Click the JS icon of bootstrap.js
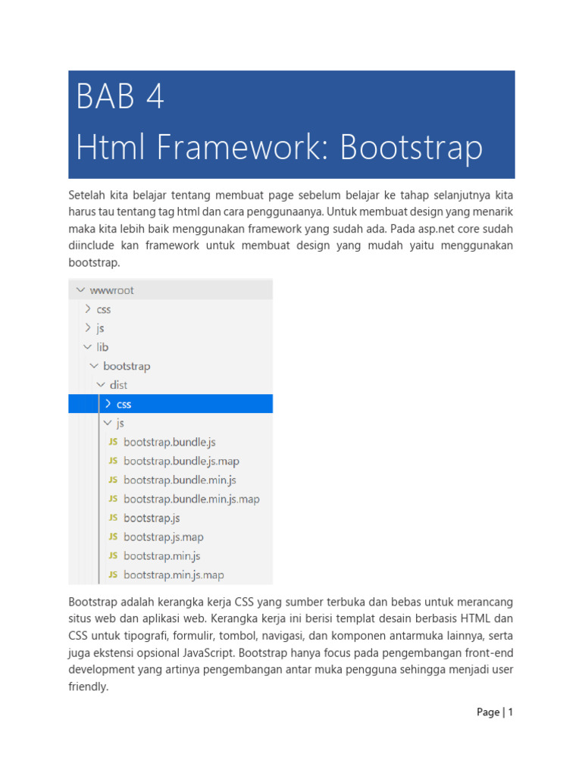582x776 pixels. pos(114,518)
